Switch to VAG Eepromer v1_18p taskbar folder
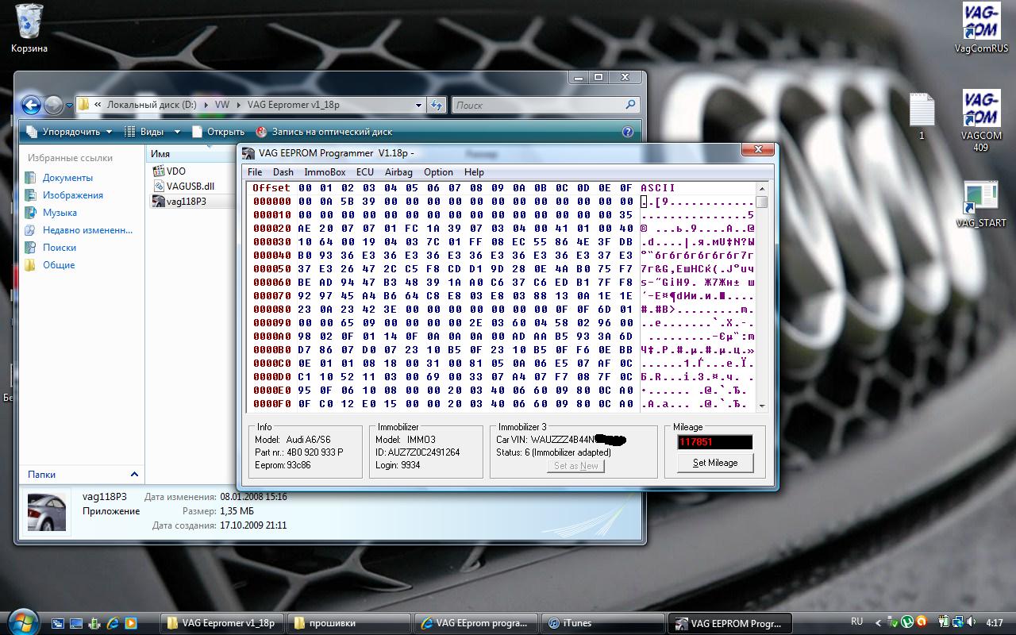 221,623
